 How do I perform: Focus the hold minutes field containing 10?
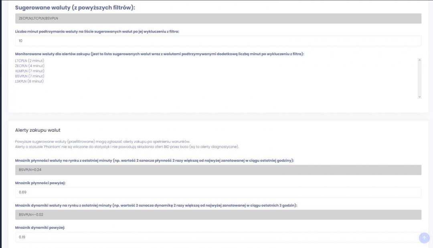click(218, 41)
